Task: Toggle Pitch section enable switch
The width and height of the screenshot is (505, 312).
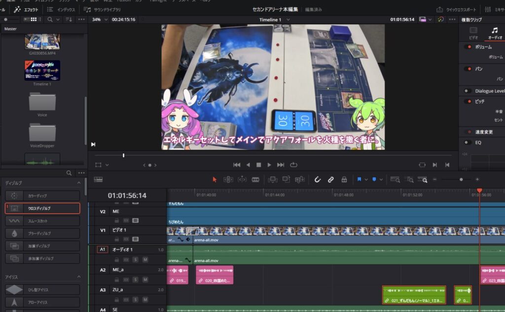Action: [x=468, y=101]
